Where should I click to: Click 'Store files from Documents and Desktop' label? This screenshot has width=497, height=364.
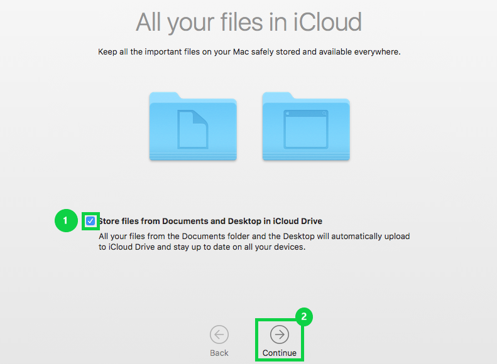point(210,221)
